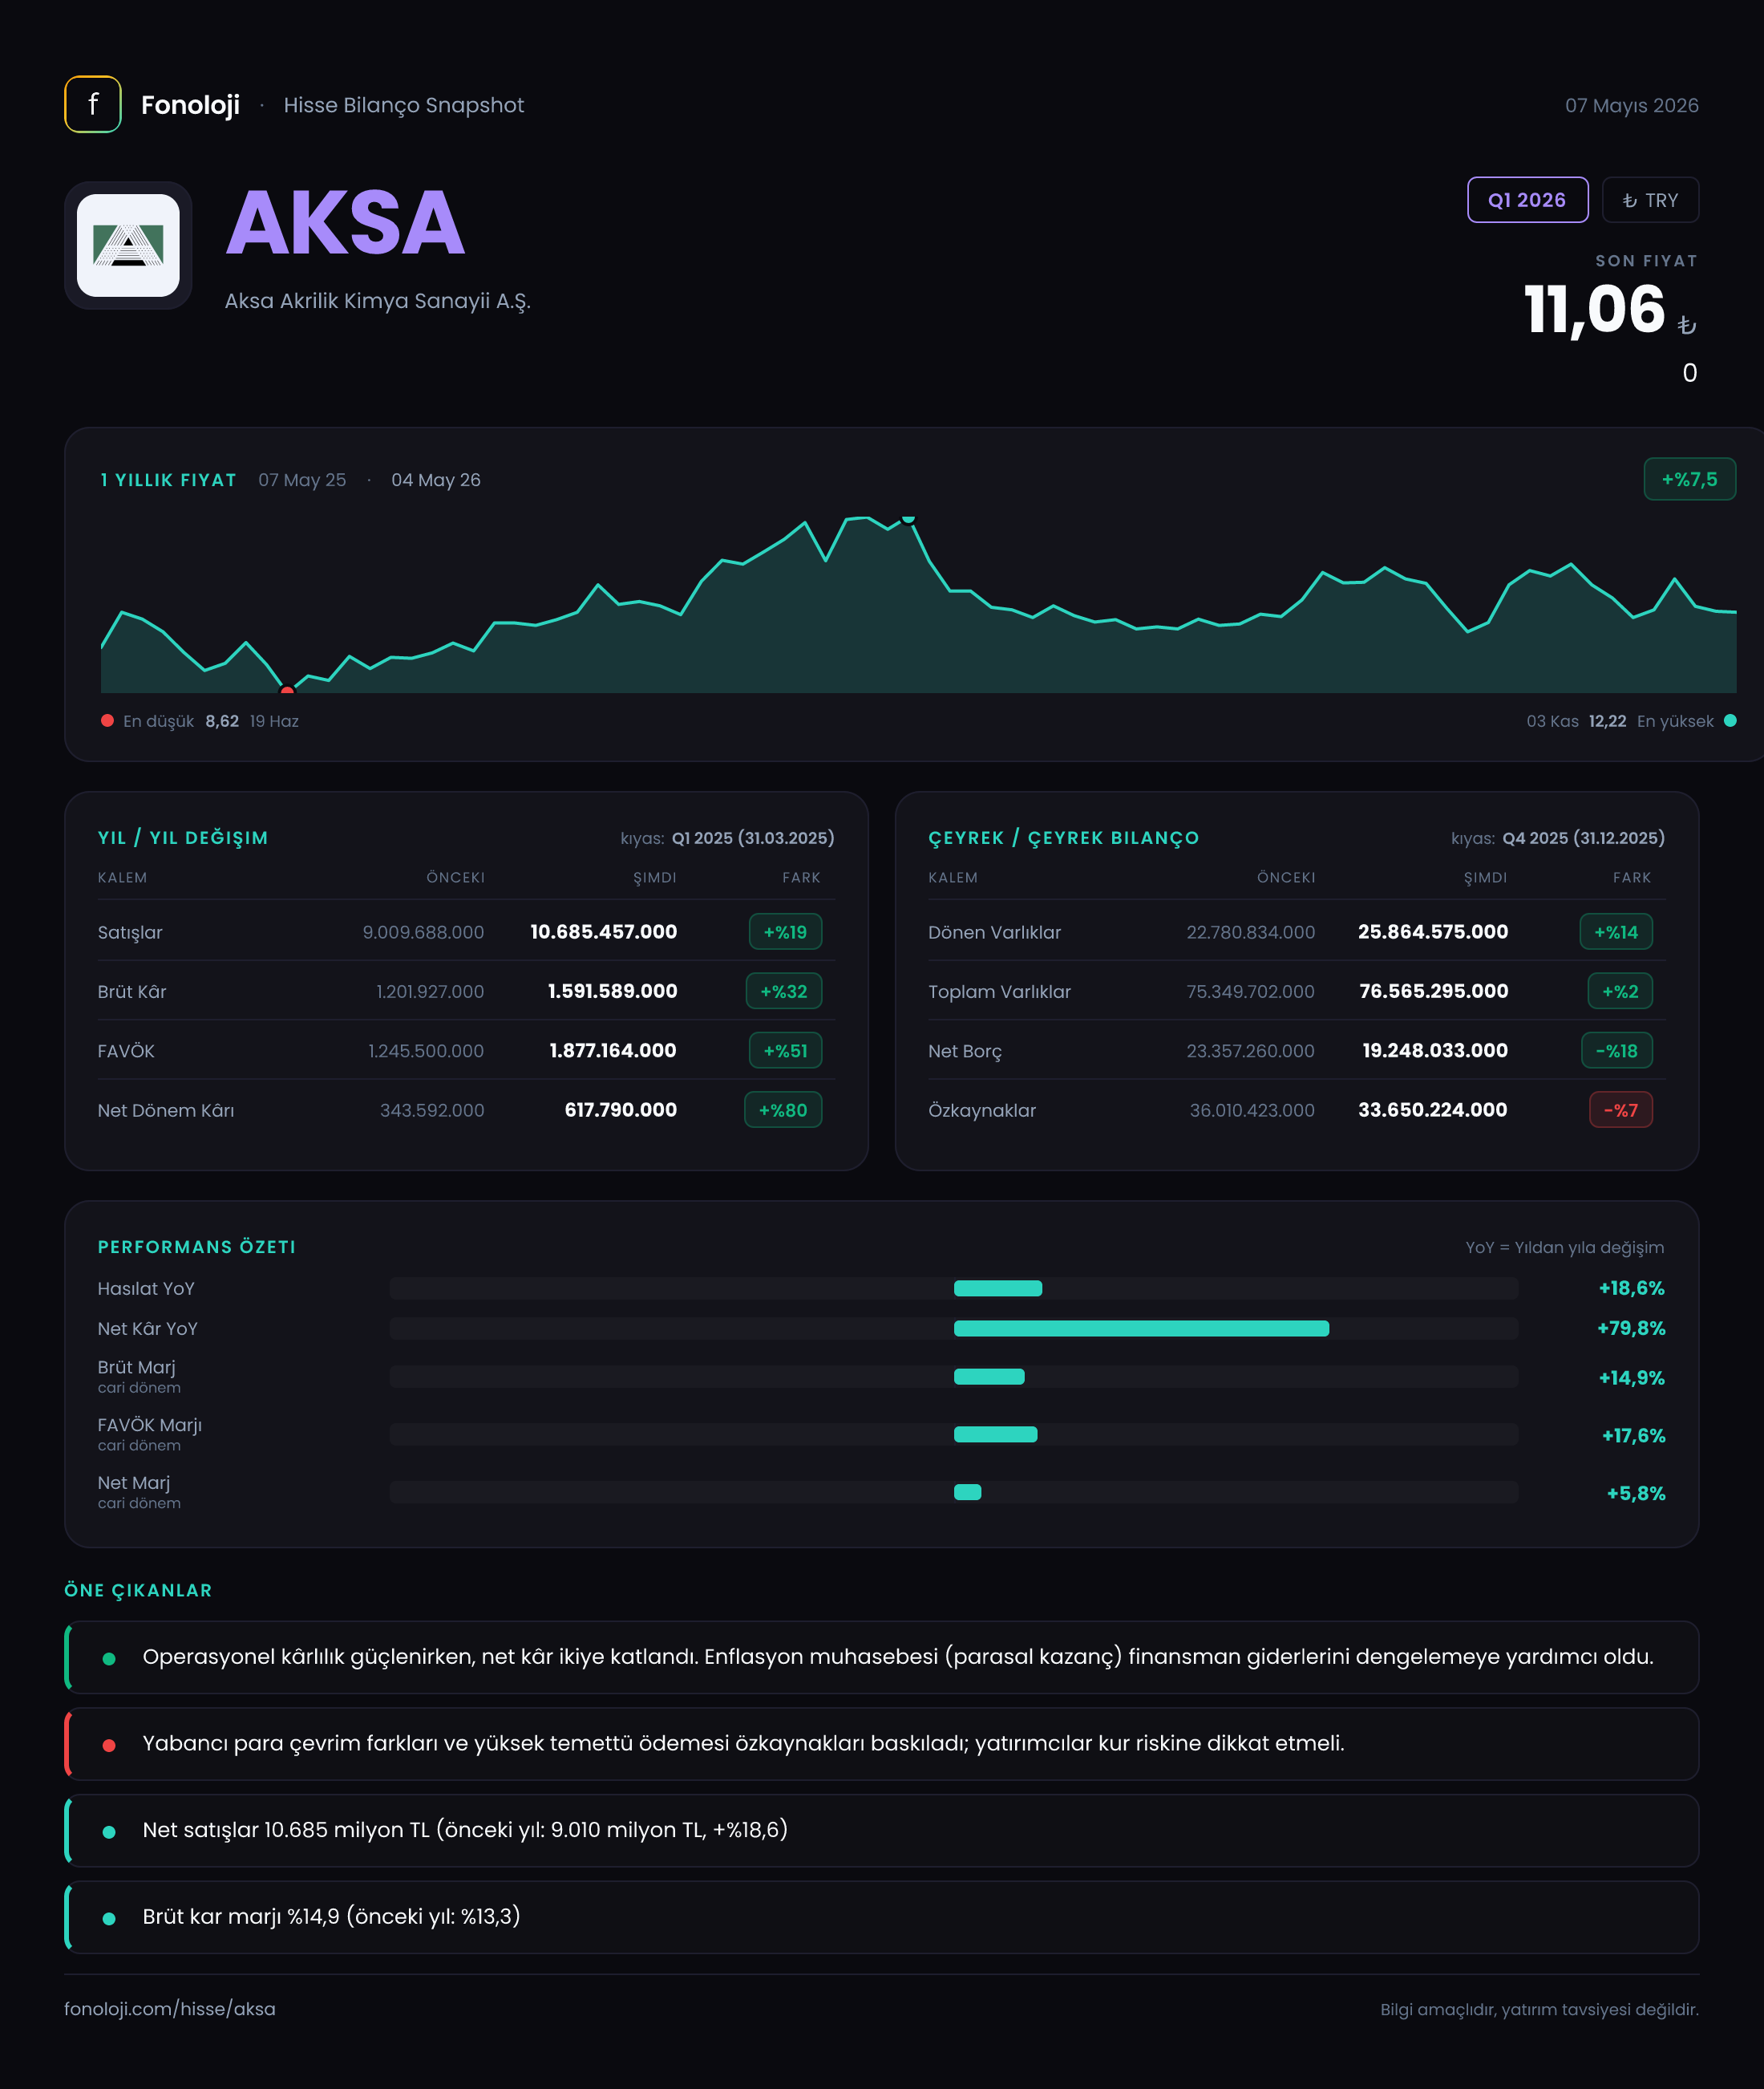This screenshot has height=2089, width=1764.
Task: Click the FAVÖK Marjı progress bar
Action: pos(954,1434)
